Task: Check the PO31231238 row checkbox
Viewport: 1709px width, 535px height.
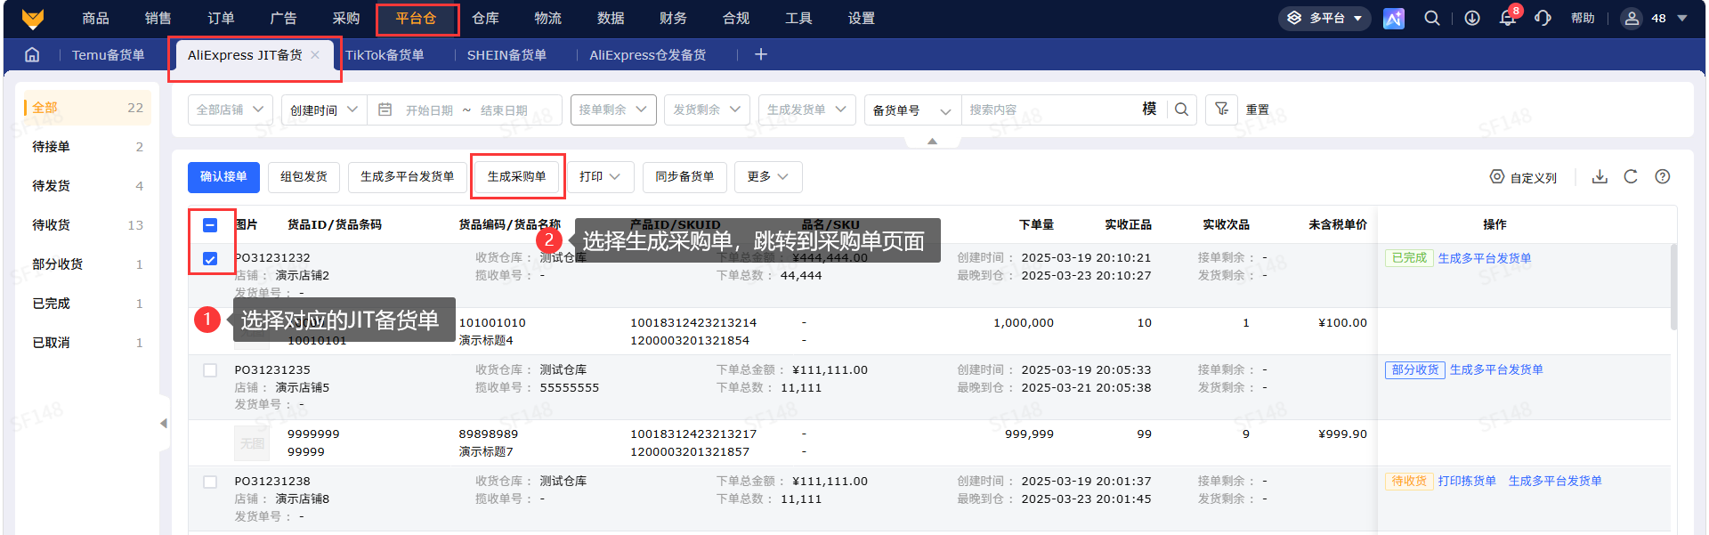Action: click(210, 482)
